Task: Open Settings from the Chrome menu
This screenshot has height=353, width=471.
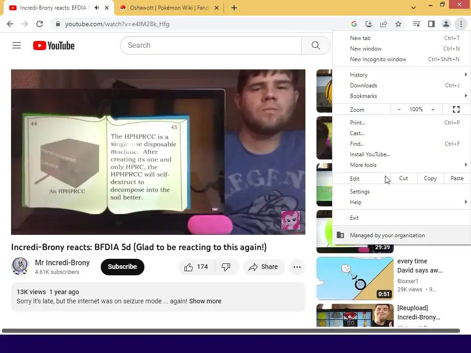Action: [402, 192]
